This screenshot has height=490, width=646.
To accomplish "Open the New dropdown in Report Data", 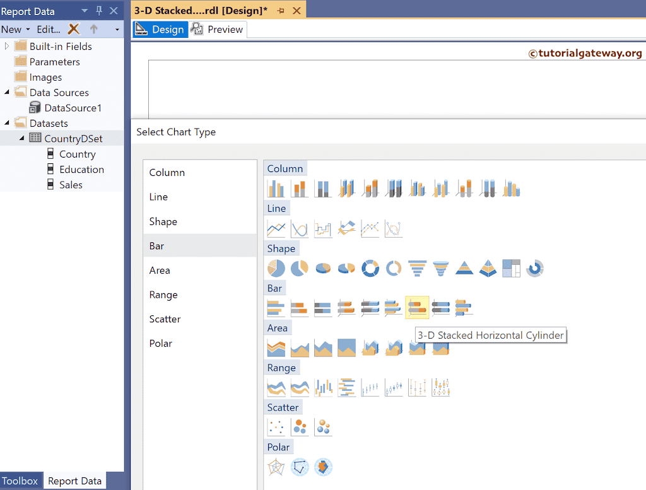I will pos(15,29).
